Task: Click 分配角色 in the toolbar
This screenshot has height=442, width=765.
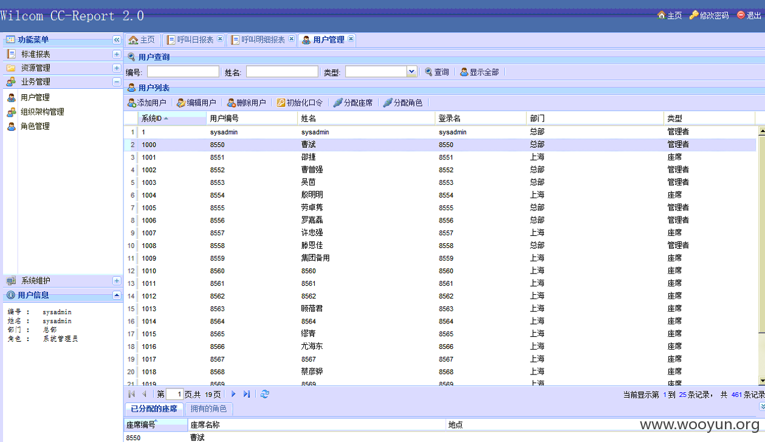Action: 402,103
